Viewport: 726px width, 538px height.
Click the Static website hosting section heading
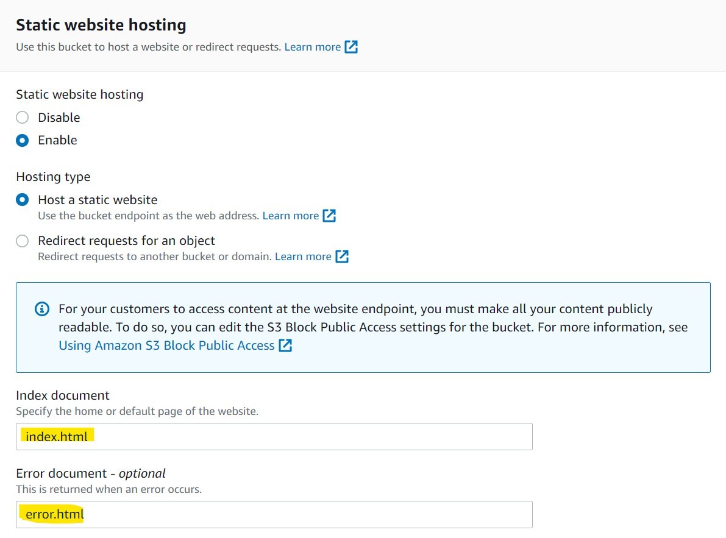tap(101, 25)
